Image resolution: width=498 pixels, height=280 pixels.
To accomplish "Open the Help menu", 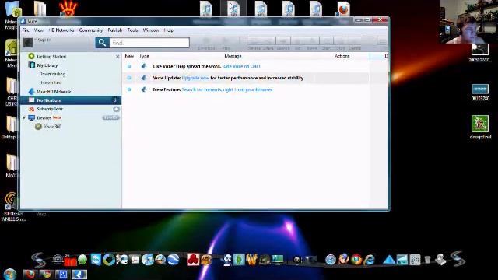I will (x=169, y=30).
